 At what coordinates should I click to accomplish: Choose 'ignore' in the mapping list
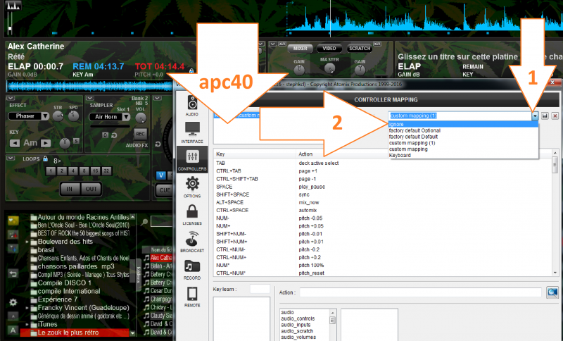click(463, 124)
